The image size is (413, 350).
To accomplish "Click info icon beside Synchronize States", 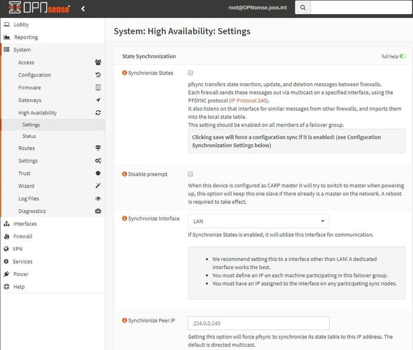I will click(125, 73).
